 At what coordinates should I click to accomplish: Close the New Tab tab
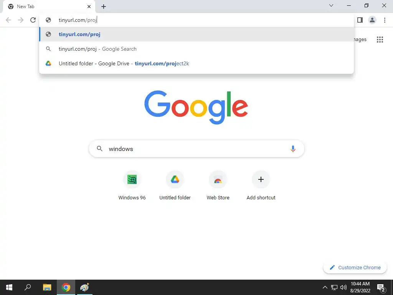coord(89,7)
